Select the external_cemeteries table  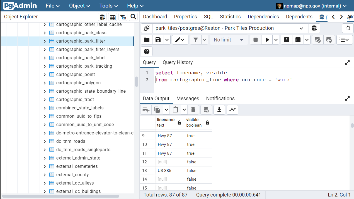[x=77, y=166]
